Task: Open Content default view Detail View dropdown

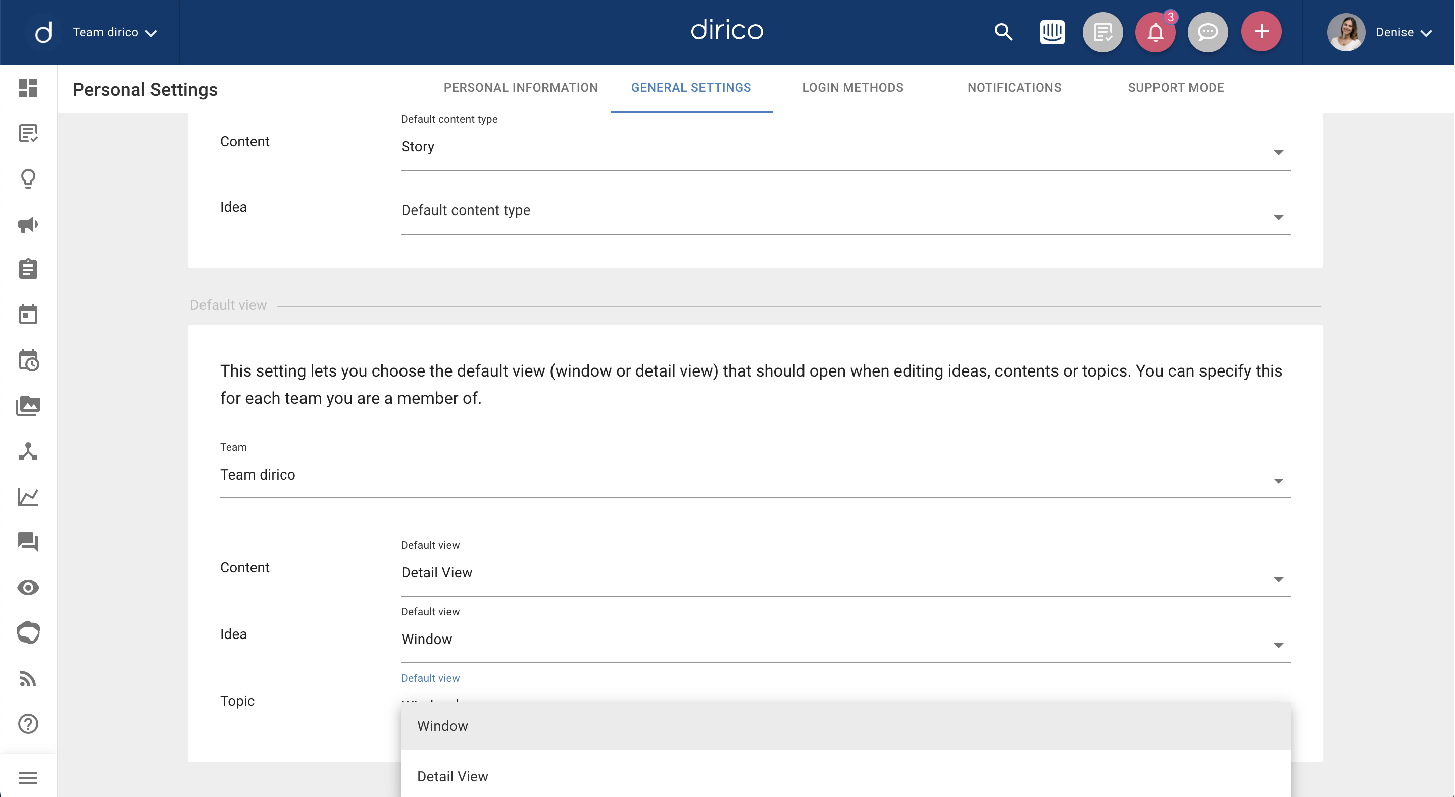Action: (845, 573)
